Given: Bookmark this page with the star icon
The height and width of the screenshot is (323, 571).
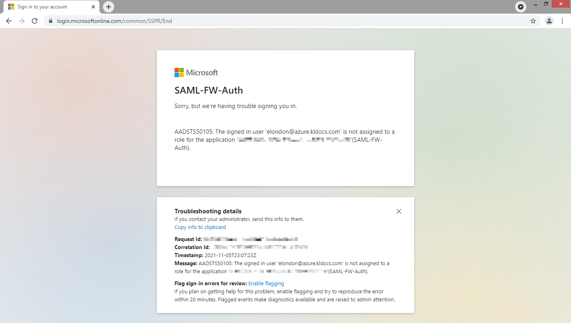Looking at the screenshot, I should 533,20.
